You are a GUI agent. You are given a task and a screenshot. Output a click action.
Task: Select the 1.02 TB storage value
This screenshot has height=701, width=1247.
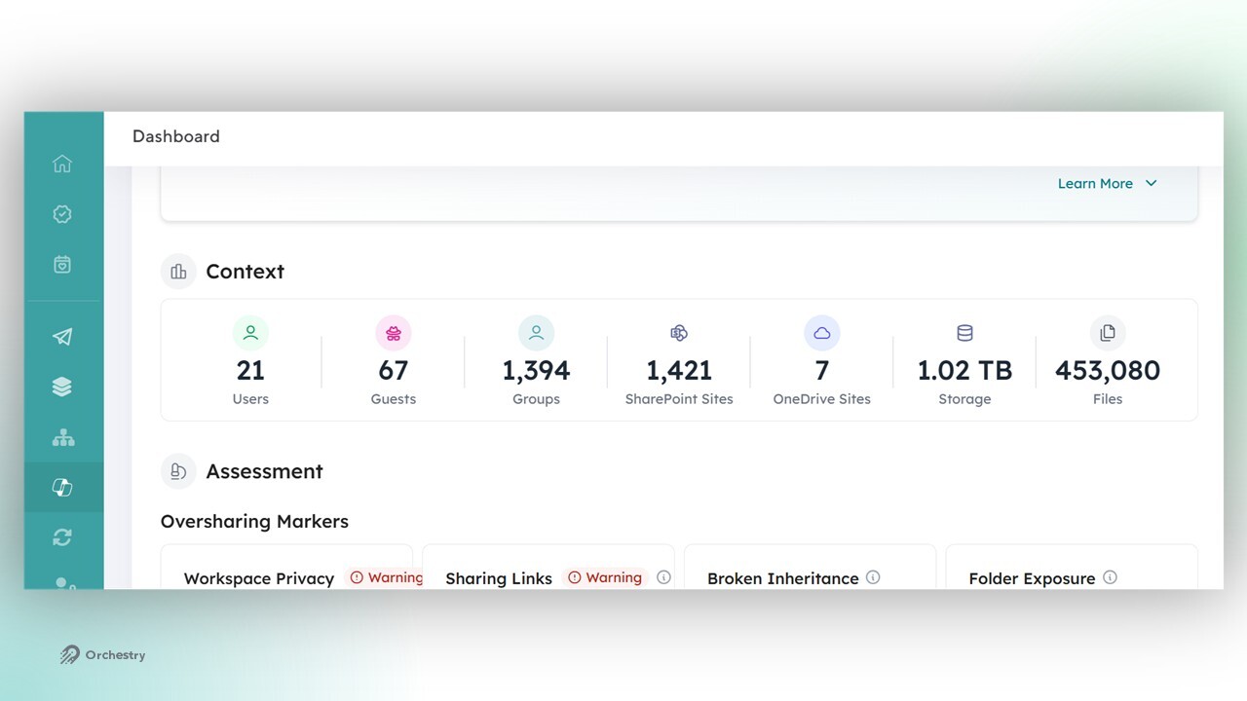[964, 371]
